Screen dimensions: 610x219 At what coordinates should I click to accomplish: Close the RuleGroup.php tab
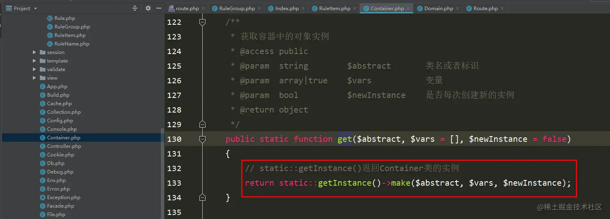pyautogui.click(x=260, y=8)
